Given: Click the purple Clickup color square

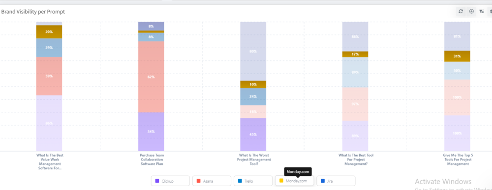Looking at the screenshot, I should click(157, 181).
